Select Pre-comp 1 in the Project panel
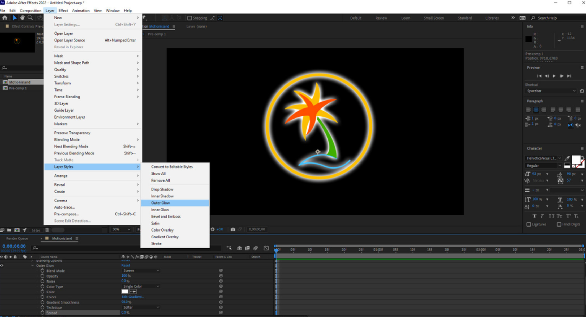Image resolution: width=586 pixels, height=317 pixels. pyautogui.click(x=18, y=88)
